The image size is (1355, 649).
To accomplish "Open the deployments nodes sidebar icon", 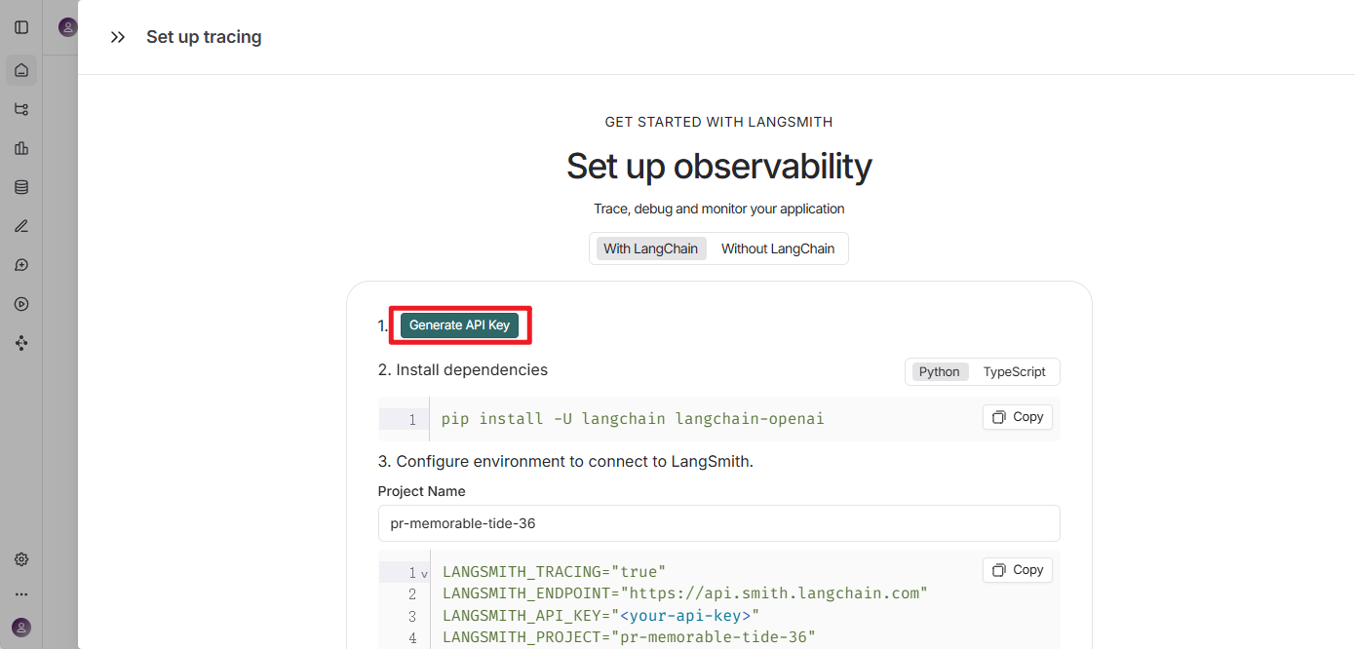I will coord(21,343).
